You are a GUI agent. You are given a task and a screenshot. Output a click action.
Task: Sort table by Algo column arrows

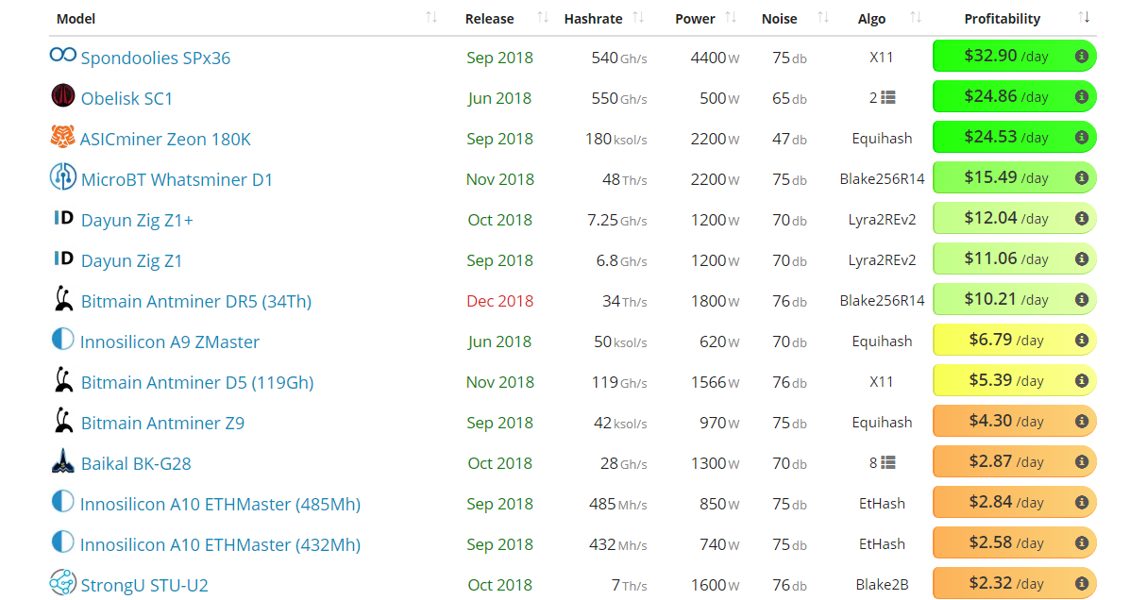tap(916, 17)
